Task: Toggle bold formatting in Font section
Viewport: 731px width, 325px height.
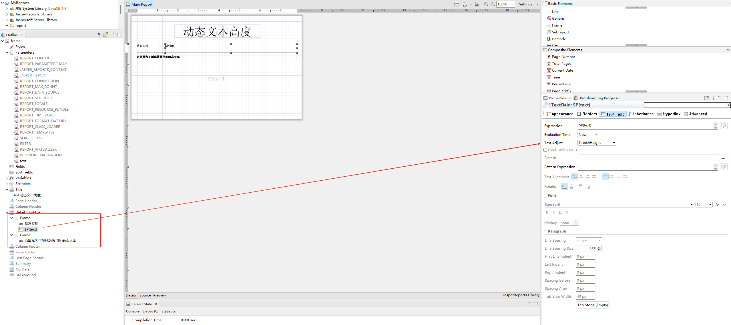Action: 547,212
